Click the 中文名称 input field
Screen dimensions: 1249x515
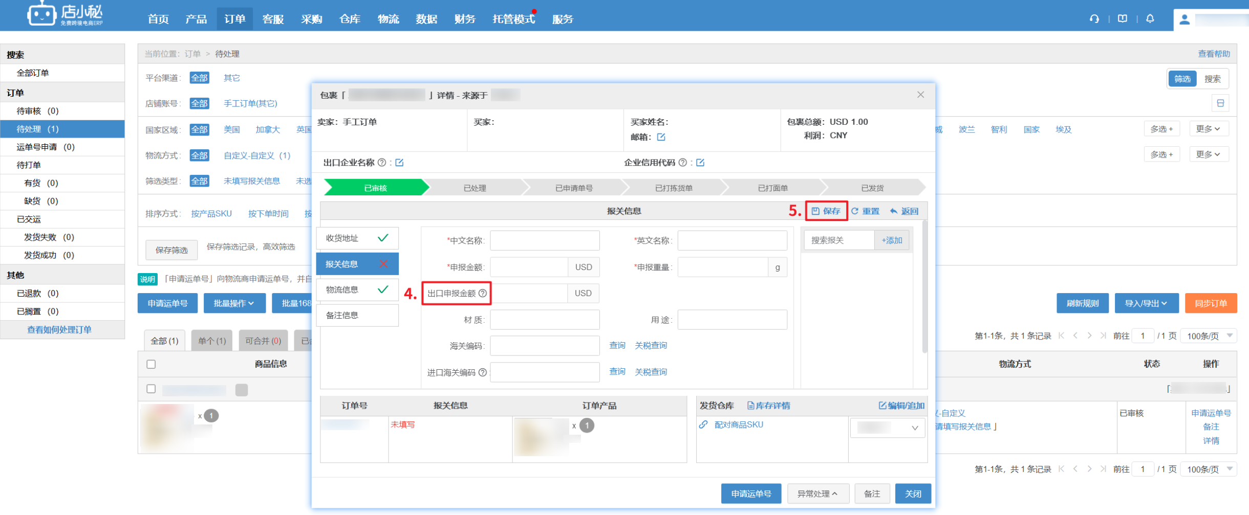(x=545, y=240)
